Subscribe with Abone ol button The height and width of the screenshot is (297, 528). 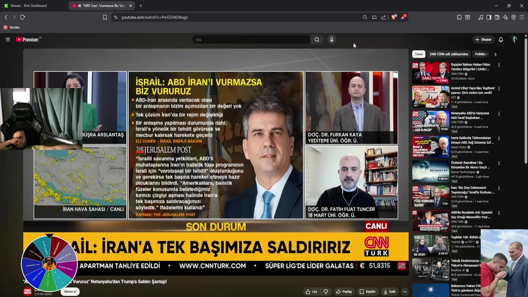click(x=70, y=292)
